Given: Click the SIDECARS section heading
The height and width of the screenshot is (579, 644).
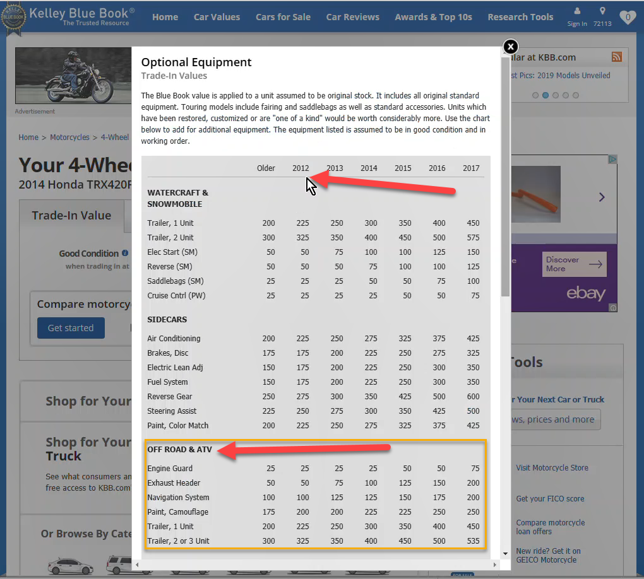Looking at the screenshot, I should point(167,320).
